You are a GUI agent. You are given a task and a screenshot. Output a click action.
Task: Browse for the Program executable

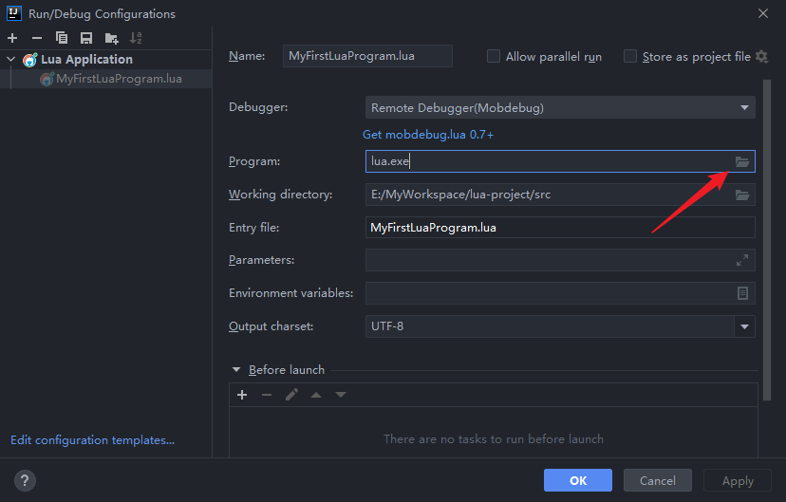tap(742, 162)
